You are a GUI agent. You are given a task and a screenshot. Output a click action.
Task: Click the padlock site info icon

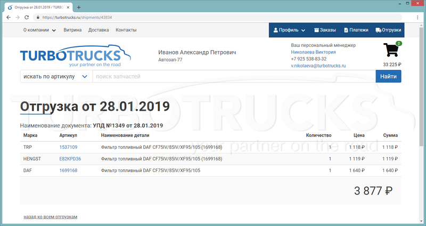(38, 17)
